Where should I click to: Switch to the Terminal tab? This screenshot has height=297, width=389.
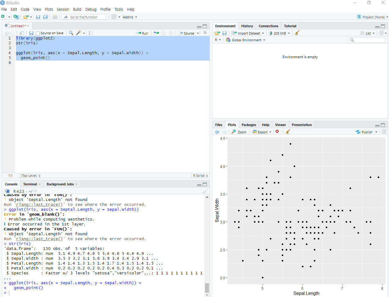coord(30,184)
